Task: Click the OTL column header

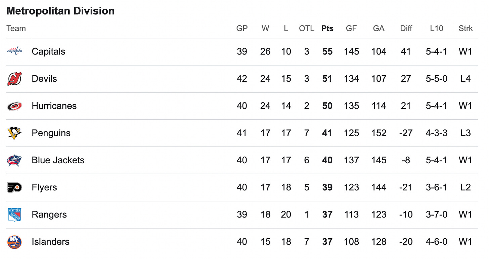Action: click(307, 28)
